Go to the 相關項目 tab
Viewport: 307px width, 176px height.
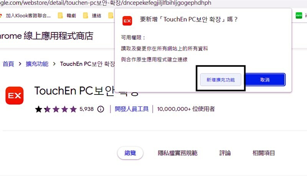[x=264, y=153]
